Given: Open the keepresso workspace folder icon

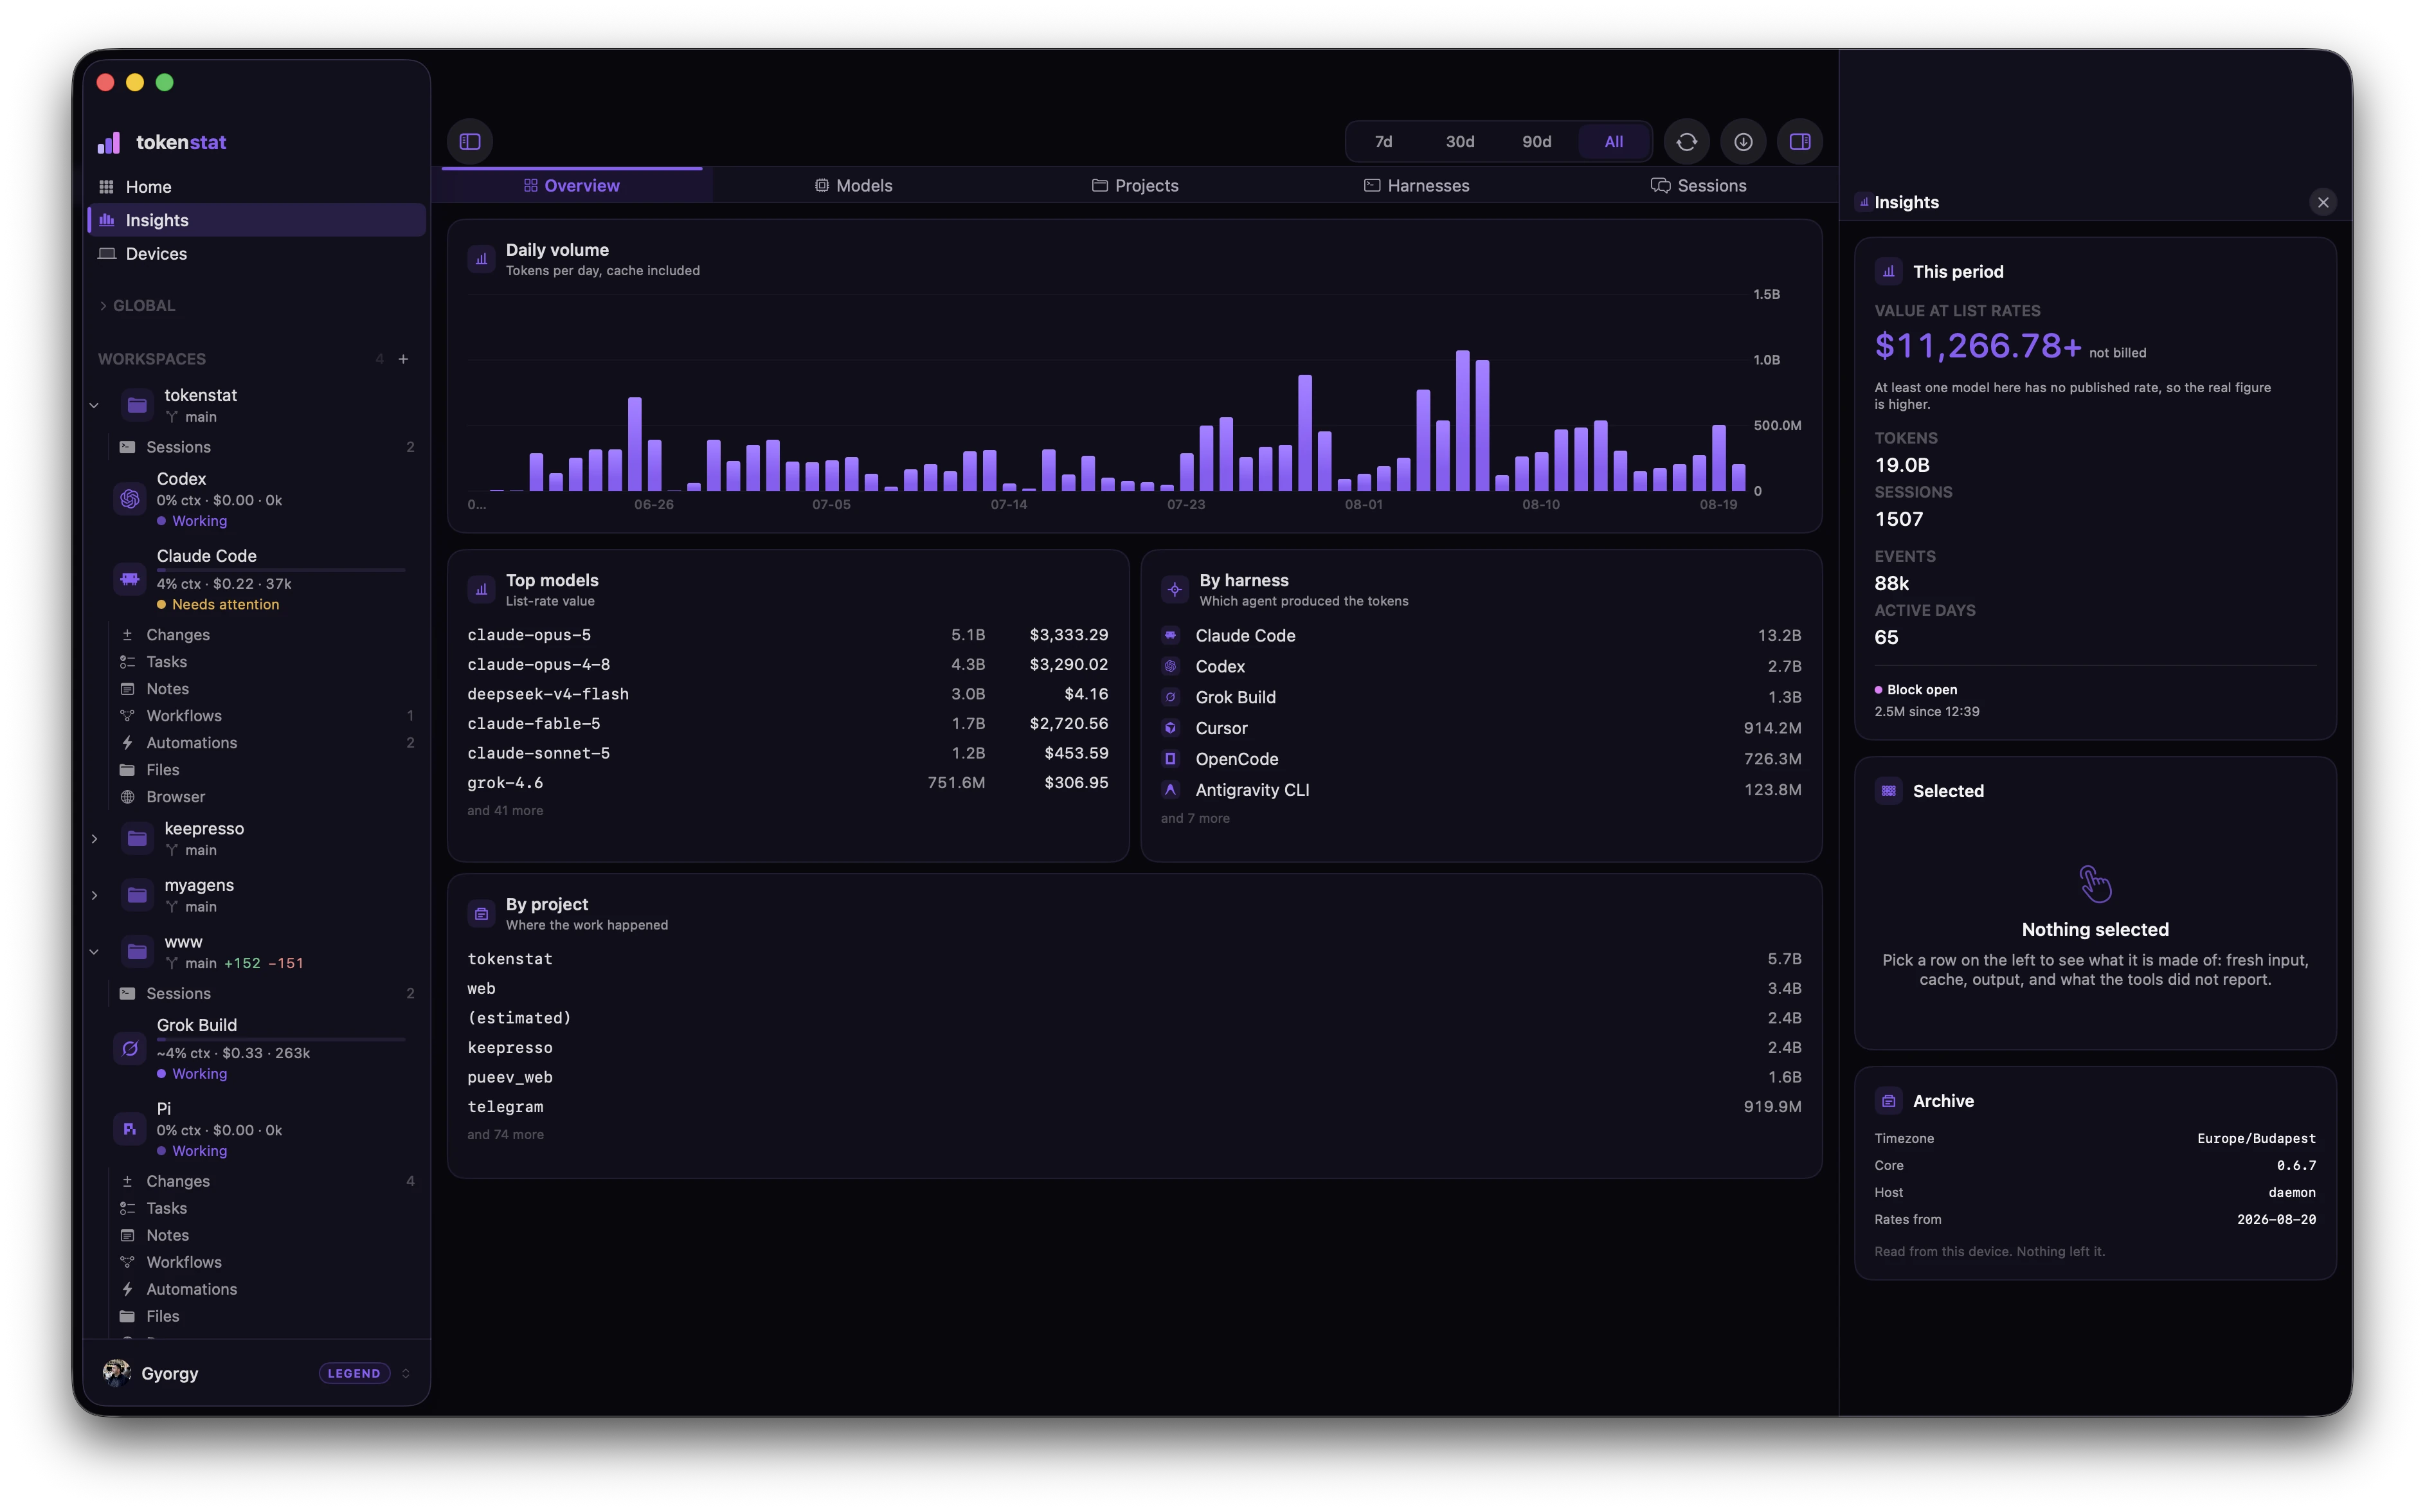Looking at the screenshot, I should click(137, 838).
